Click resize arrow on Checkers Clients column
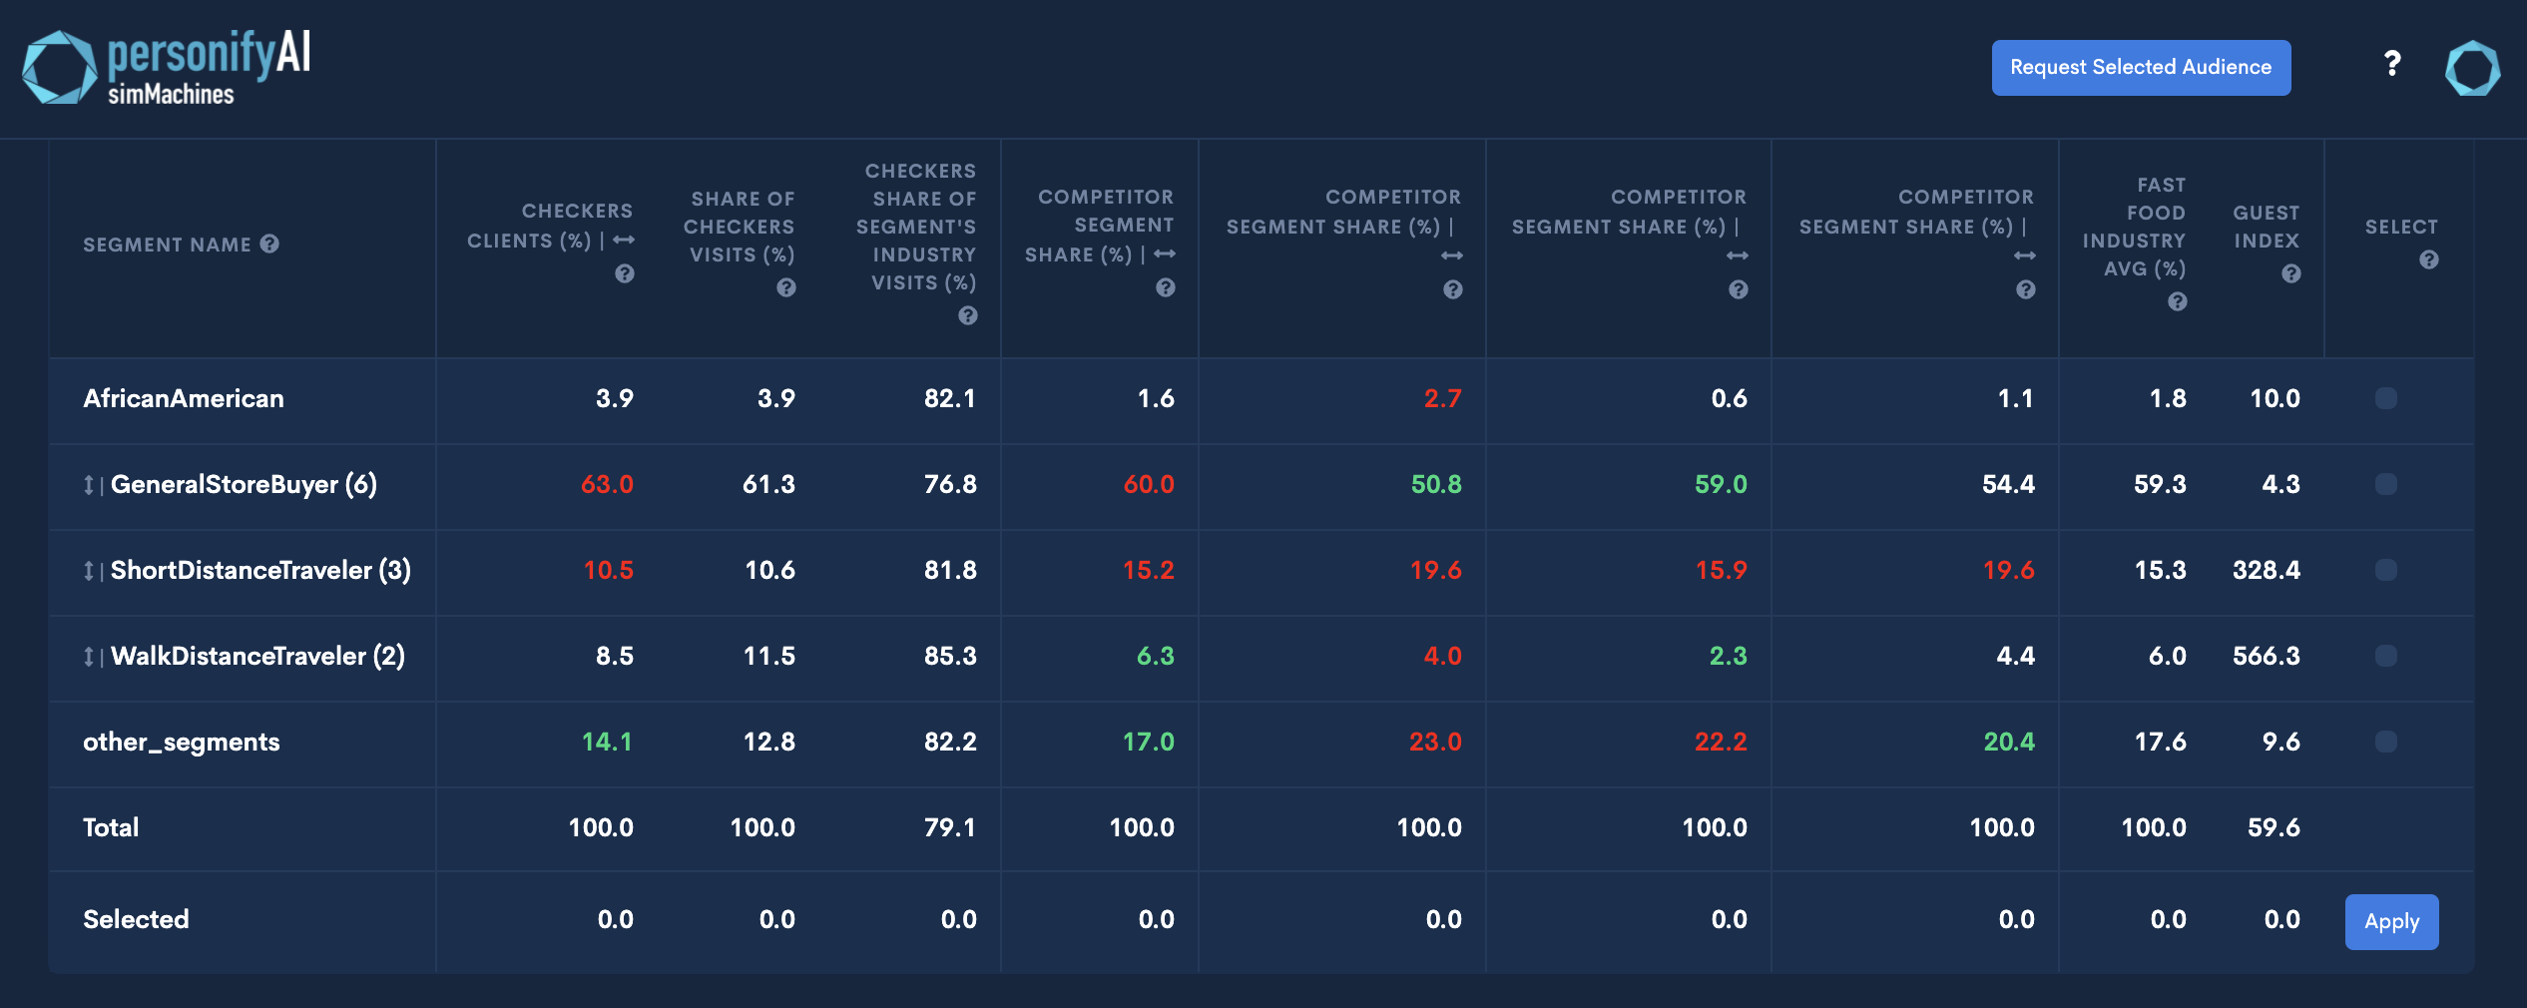The height and width of the screenshot is (1008, 2527). point(625,241)
